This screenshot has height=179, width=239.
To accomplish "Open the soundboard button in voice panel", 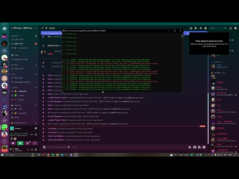I will (35, 143).
